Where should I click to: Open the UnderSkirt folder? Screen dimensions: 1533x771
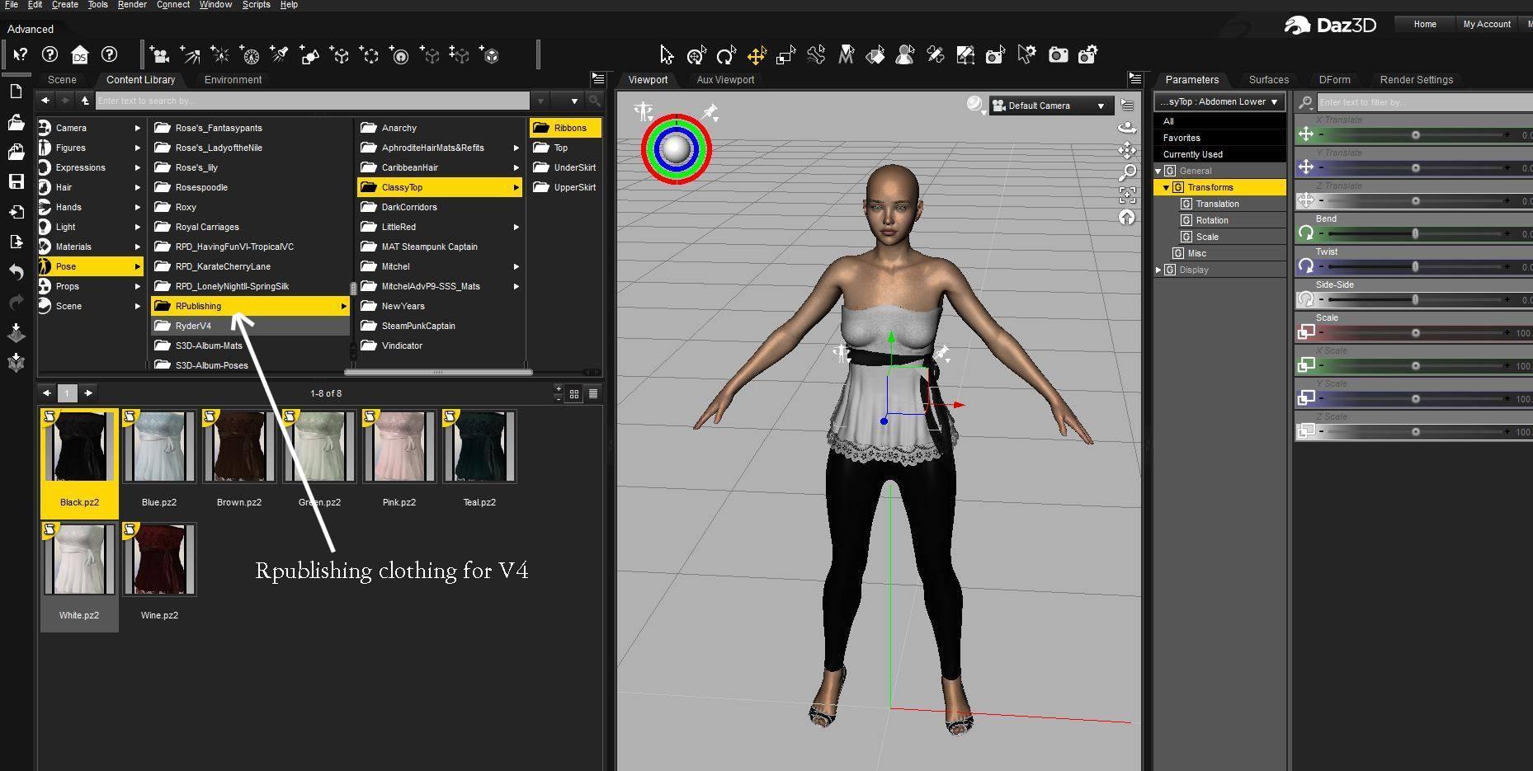(x=565, y=167)
